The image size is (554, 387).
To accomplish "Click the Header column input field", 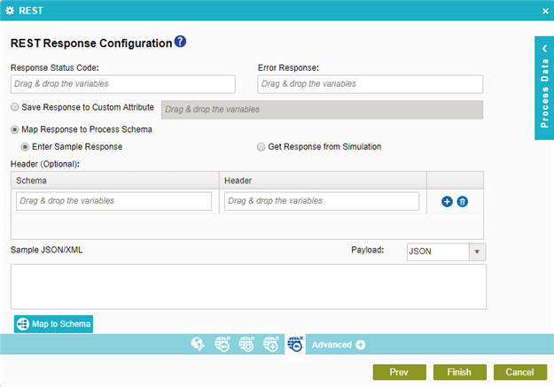I will (322, 201).
